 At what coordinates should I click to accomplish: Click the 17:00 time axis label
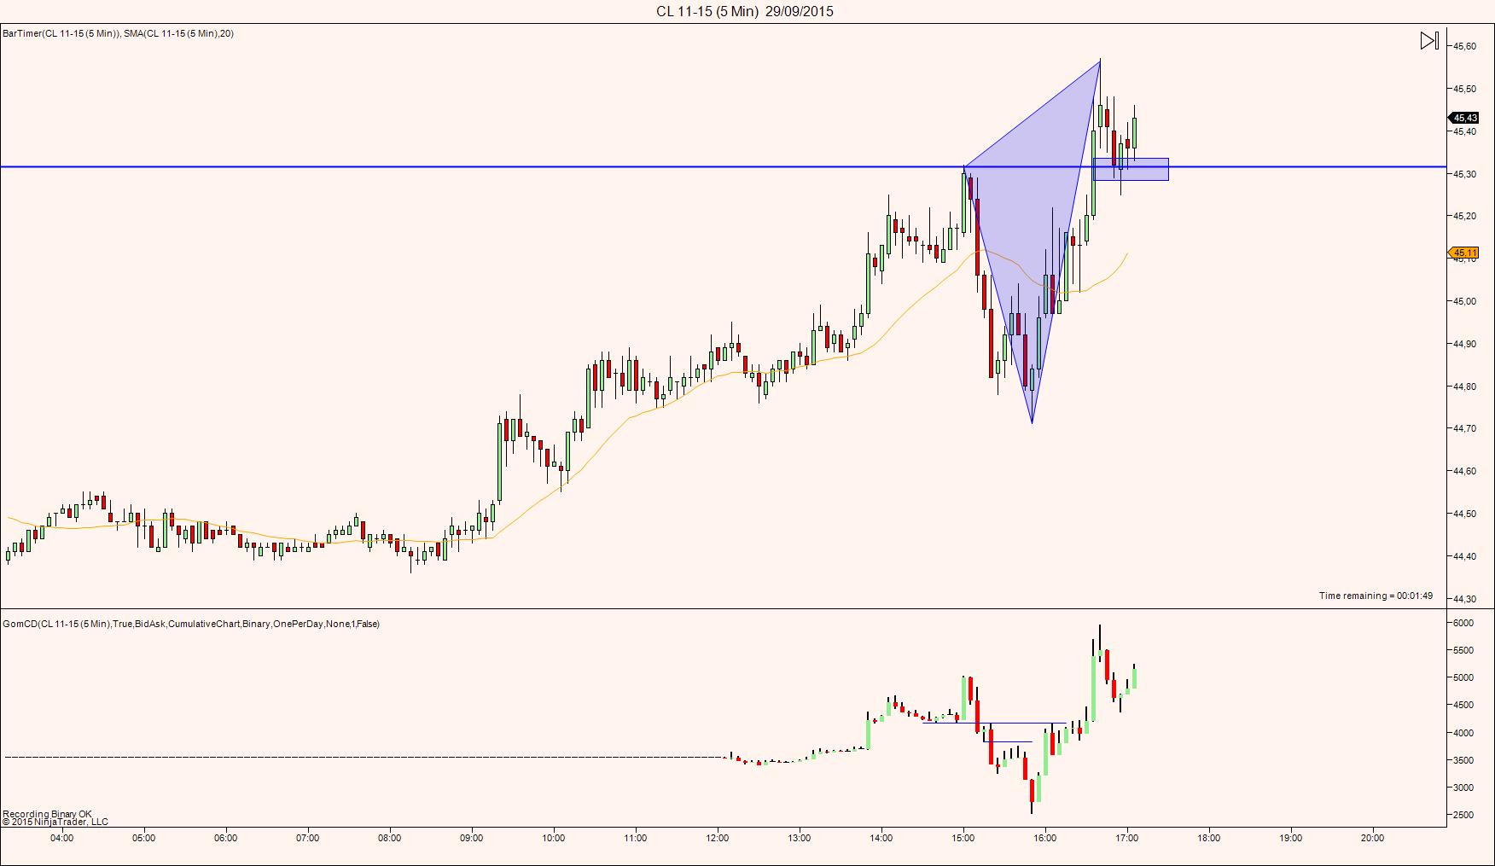click(1126, 838)
